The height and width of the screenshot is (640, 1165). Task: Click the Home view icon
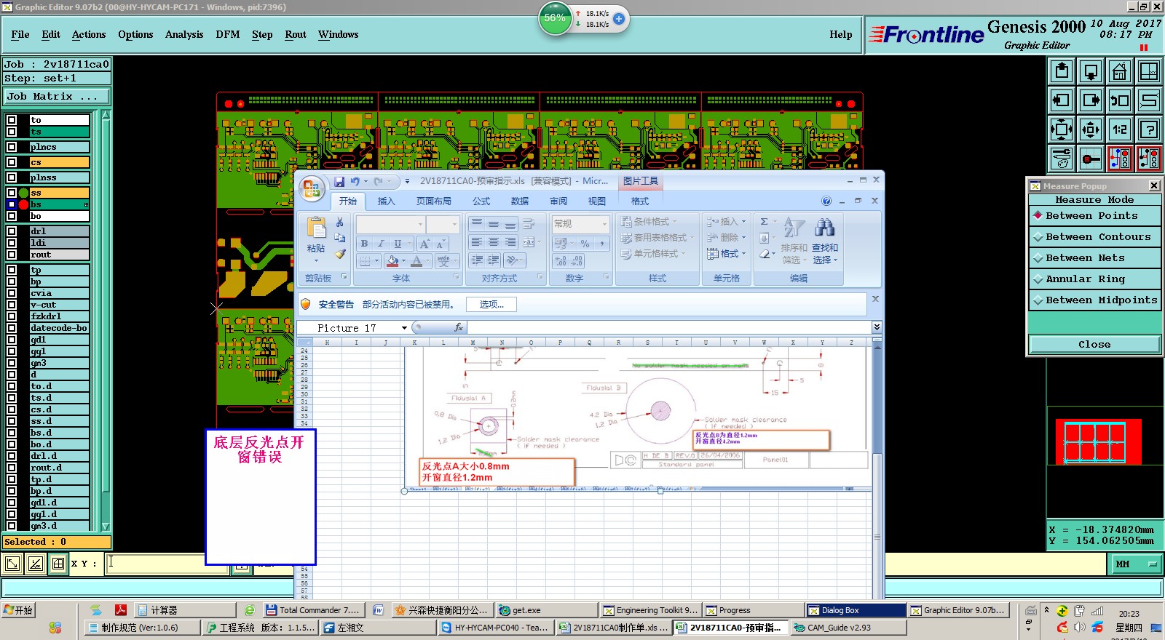[x=1120, y=71]
